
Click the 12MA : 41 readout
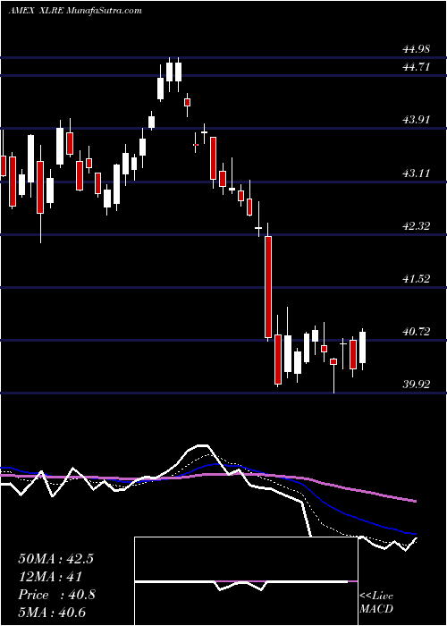point(50,577)
